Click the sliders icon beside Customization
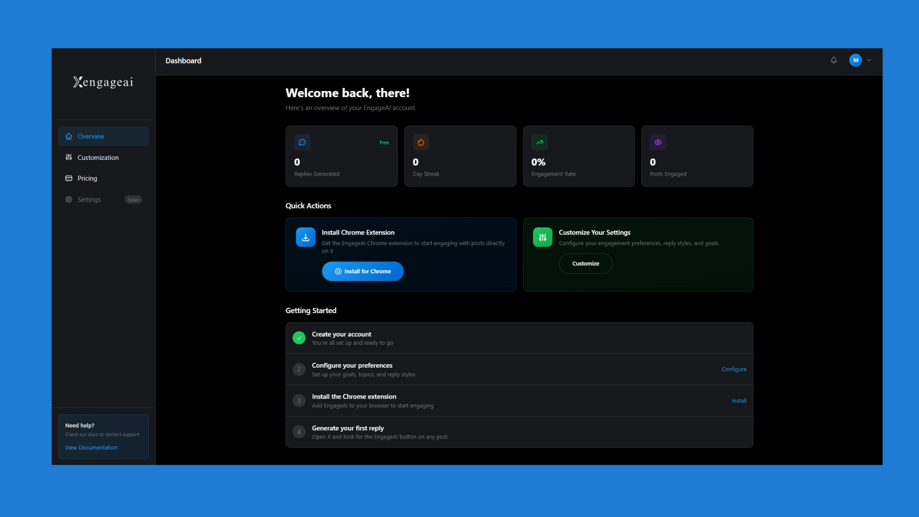Image resolution: width=919 pixels, height=517 pixels. coord(68,157)
